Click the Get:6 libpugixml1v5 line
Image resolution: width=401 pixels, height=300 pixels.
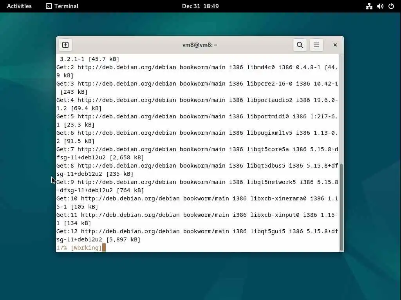[197, 133]
